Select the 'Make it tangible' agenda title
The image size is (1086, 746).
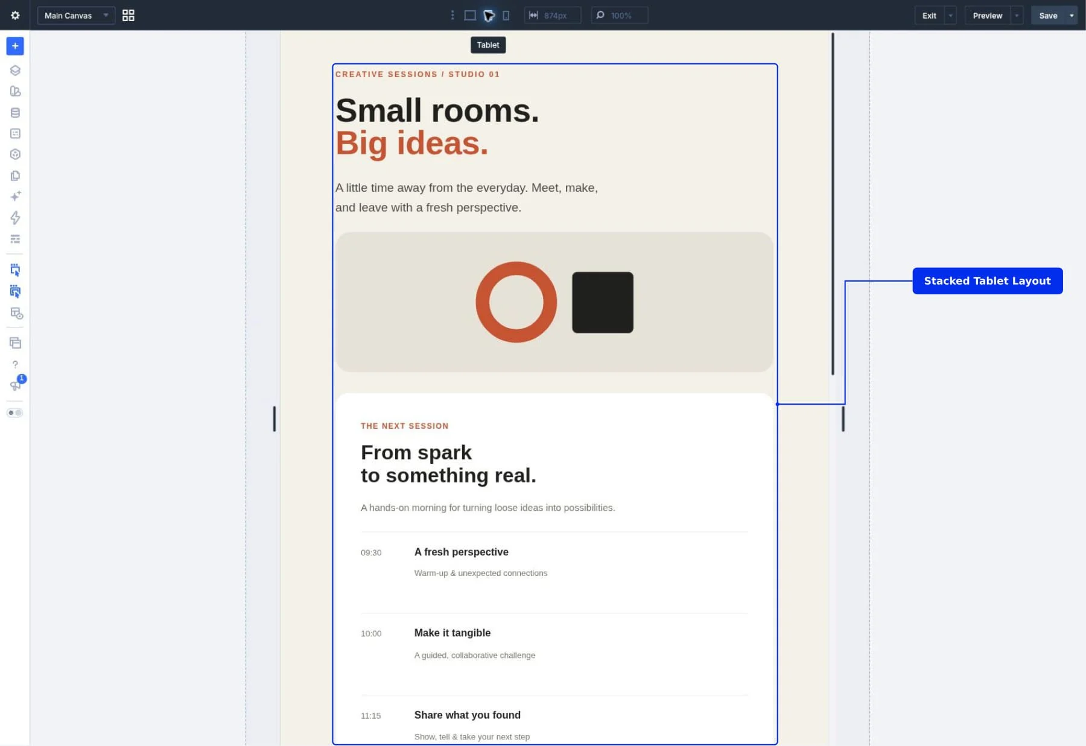tap(453, 633)
